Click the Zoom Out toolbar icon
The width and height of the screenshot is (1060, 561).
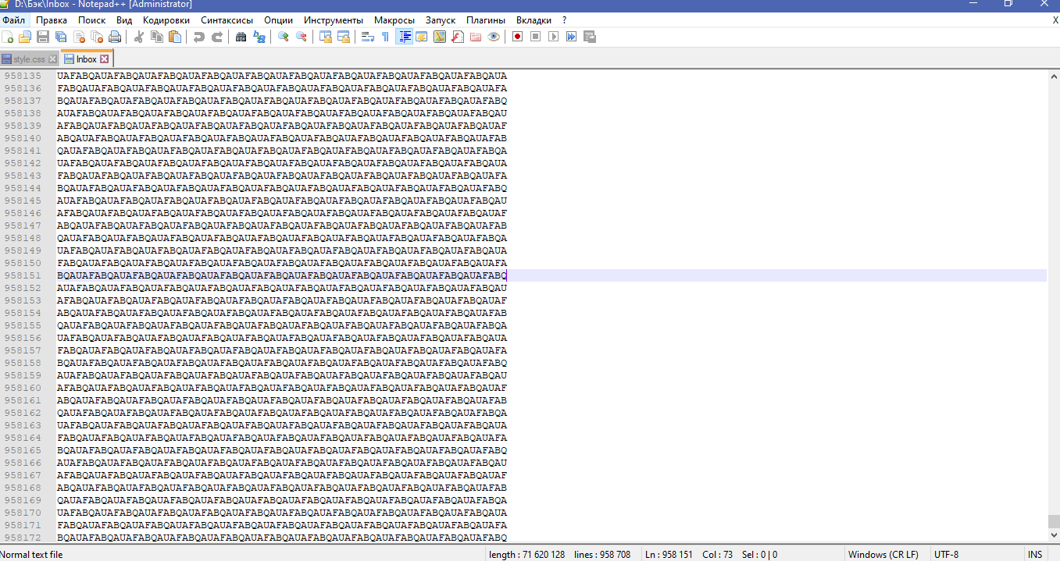(301, 37)
